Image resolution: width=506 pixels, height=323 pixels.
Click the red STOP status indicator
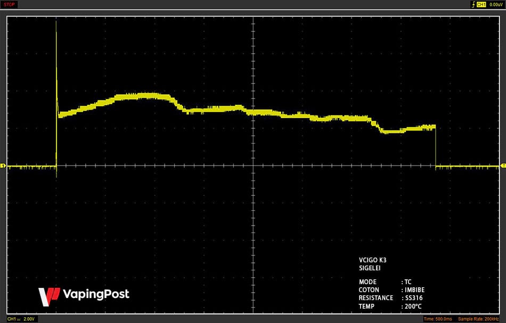9,4
